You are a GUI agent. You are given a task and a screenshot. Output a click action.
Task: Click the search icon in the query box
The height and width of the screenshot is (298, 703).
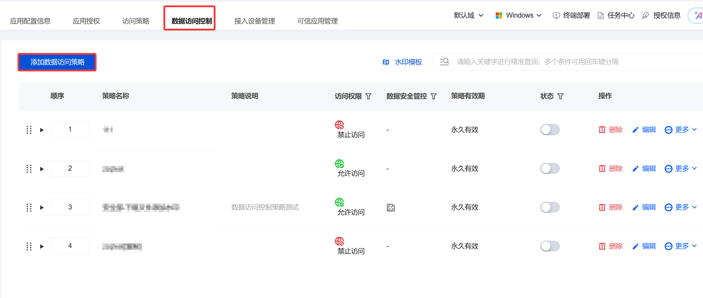pos(444,62)
